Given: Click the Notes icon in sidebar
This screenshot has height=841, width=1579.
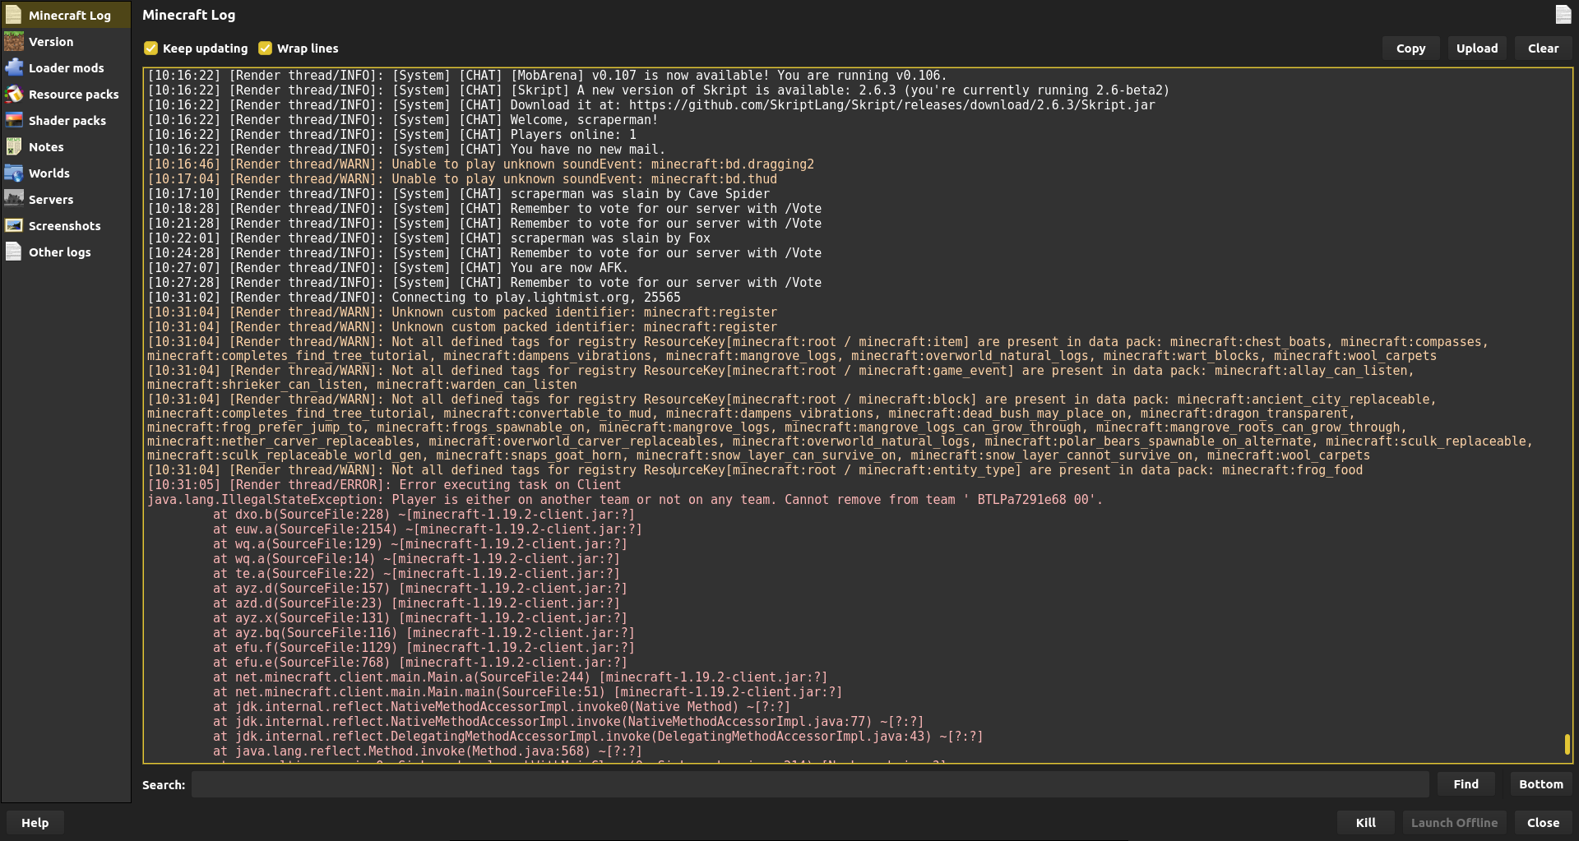Looking at the screenshot, I should tap(14, 147).
